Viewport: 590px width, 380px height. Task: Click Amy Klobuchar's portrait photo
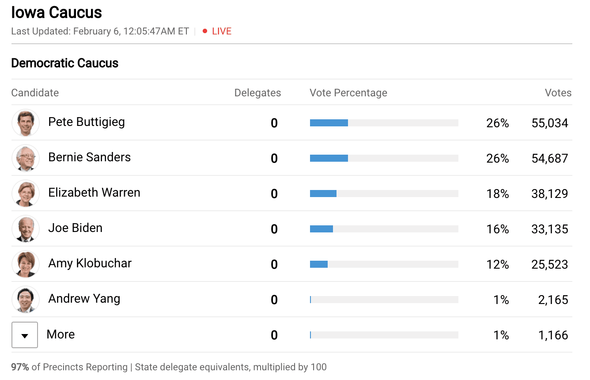tap(26, 264)
